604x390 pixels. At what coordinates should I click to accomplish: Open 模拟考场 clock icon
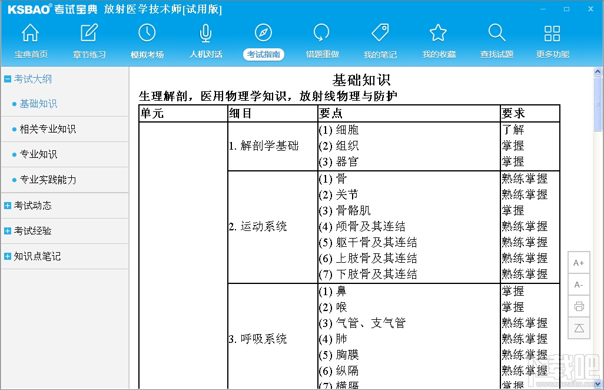pyautogui.click(x=147, y=33)
